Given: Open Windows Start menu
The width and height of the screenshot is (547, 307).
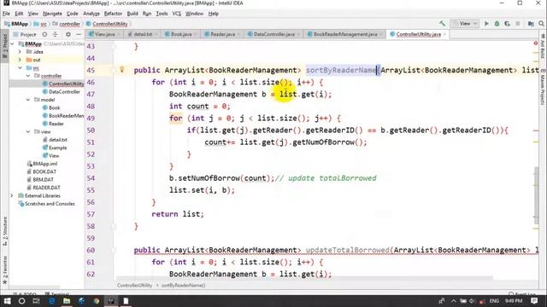Looking at the screenshot, I should click(x=7, y=301).
